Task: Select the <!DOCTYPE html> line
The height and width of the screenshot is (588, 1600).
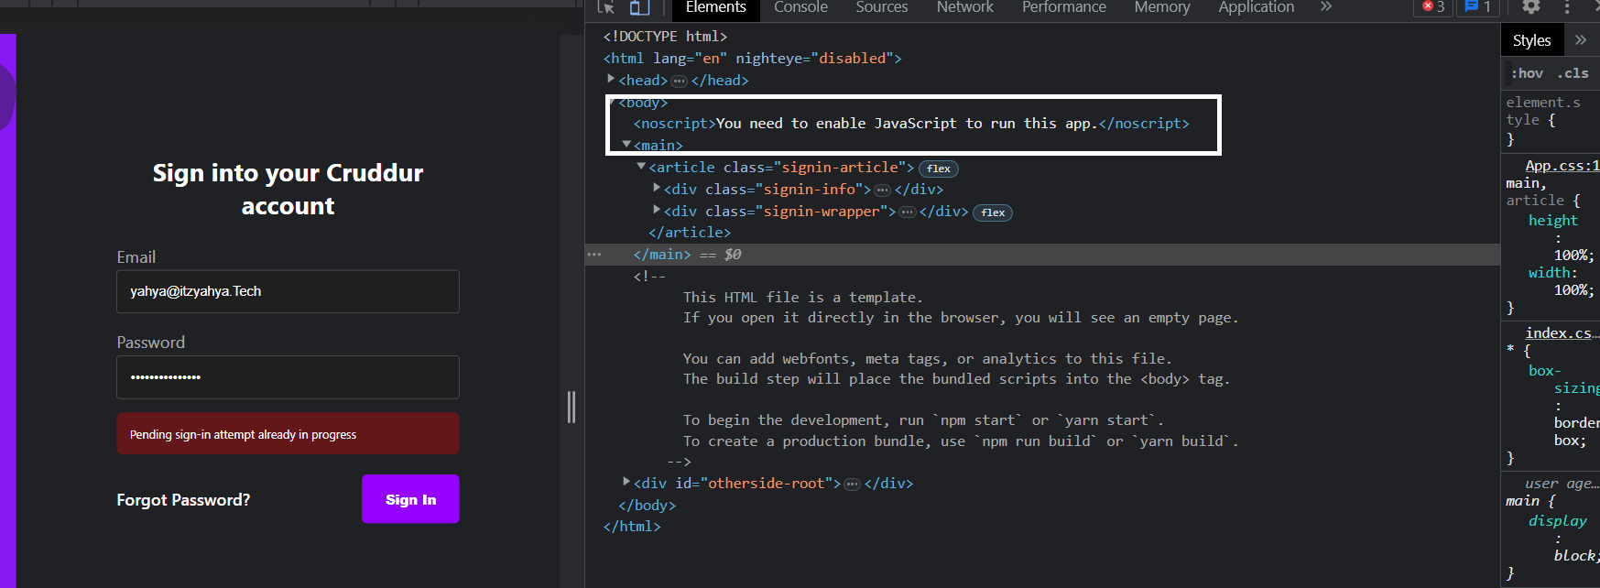Action: pyautogui.click(x=665, y=37)
